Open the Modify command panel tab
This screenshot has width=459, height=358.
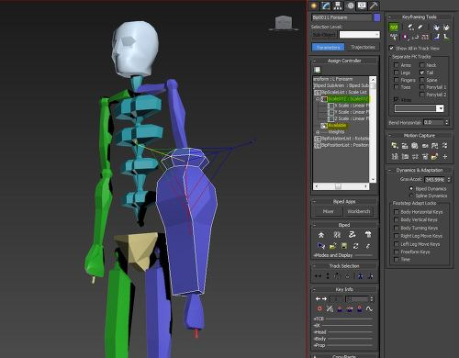coord(326,6)
